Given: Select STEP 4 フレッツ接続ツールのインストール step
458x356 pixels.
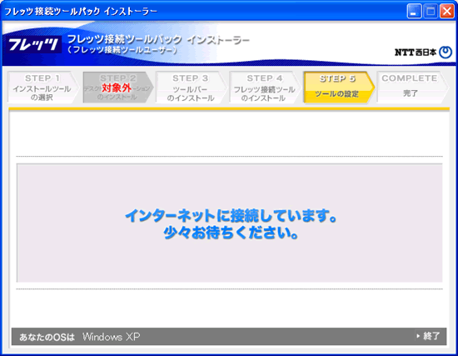Looking at the screenshot, I should click(x=264, y=88).
